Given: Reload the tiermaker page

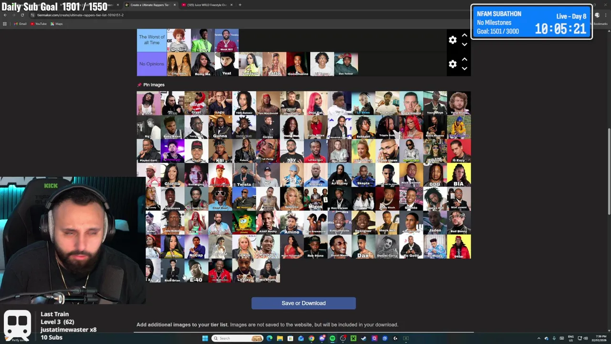Looking at the screenshot, I should tap(22, 15).
